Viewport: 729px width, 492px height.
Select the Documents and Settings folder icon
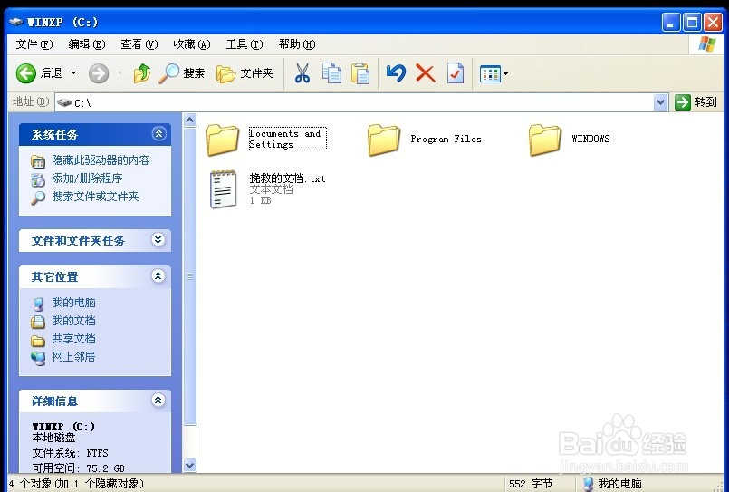coord(222,139)
